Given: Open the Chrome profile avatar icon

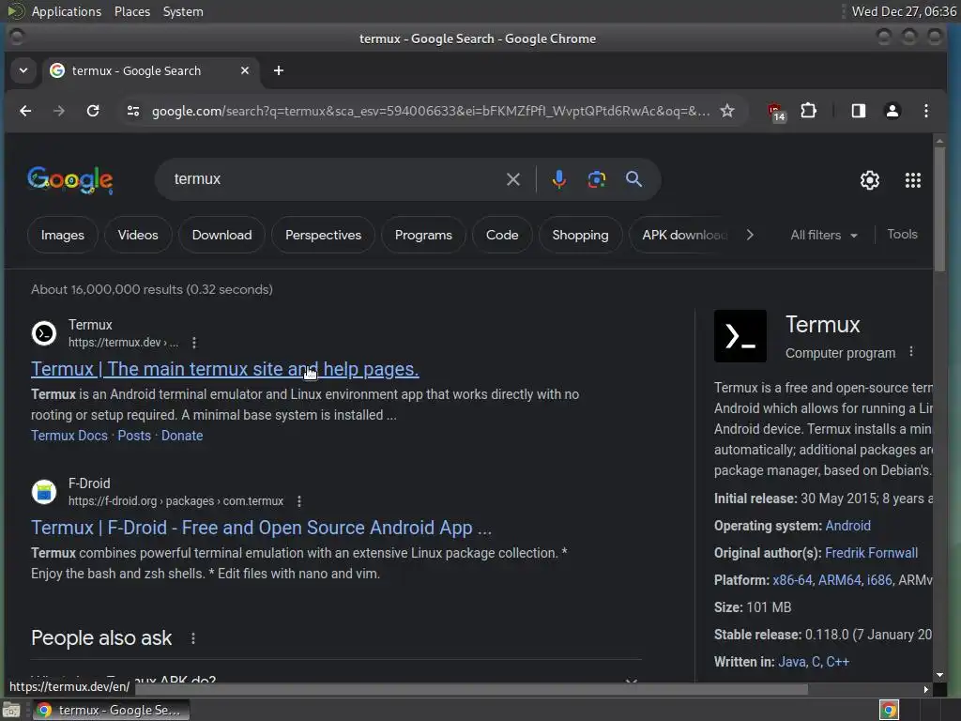Looking at the screenshot, I should click(x=892, y=111).
